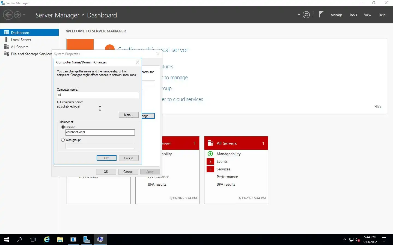Open the Help menu
This screenshot has width=393, height=245.
pos(382,15)
